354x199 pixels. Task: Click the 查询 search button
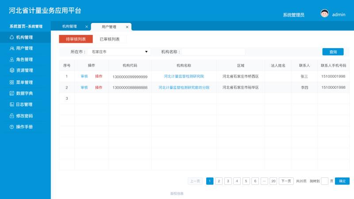(x=333, y=52)
